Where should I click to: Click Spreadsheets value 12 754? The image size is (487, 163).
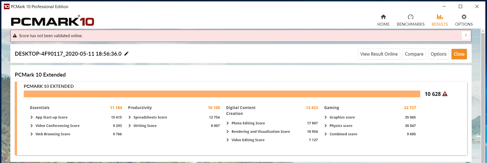click(x=214, y=117)
